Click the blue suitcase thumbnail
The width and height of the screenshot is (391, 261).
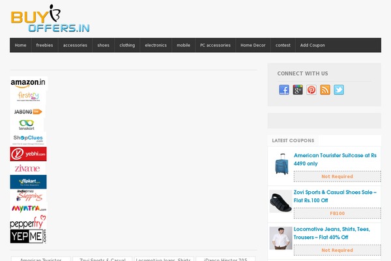pos(281,164)
